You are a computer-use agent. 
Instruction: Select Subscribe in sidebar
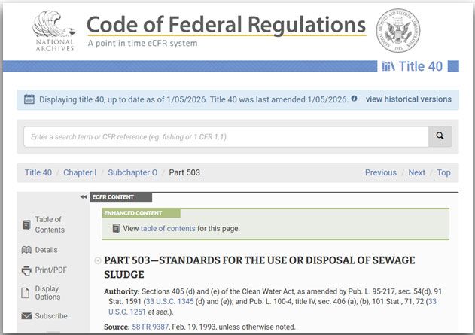click(x=51, y=316)
